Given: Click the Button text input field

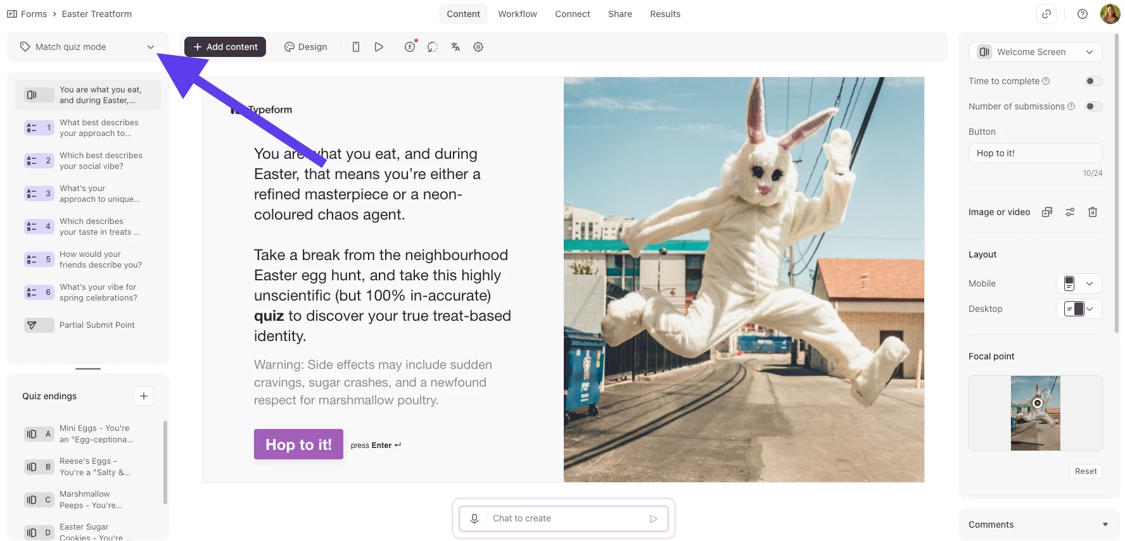Looking at the screenshot, I should coord(1035,153).
